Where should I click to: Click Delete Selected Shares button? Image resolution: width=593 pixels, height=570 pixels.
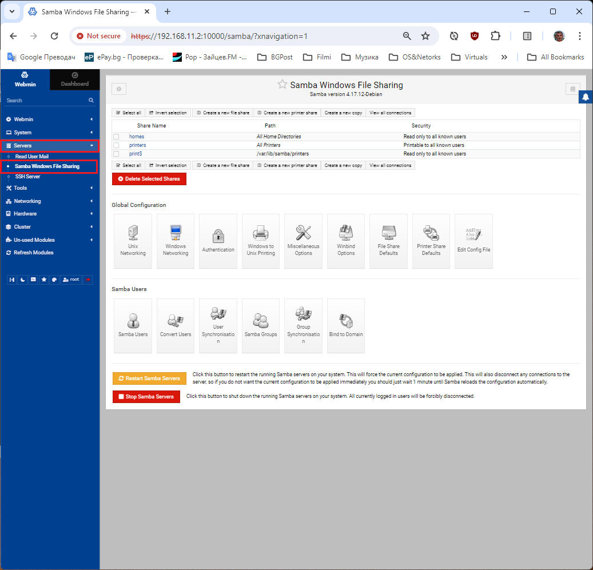click(x=149, y=179)
